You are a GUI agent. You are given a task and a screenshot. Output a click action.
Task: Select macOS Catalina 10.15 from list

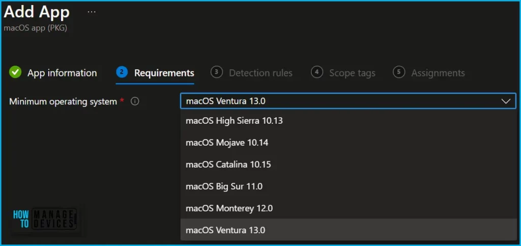[x=348, y=165]
